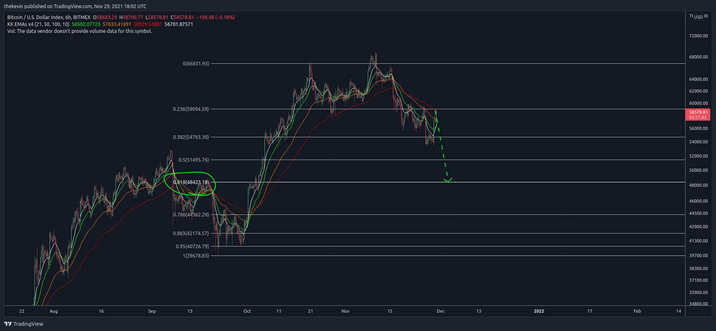Click the 68000.00 price axis label

(699, 57)
